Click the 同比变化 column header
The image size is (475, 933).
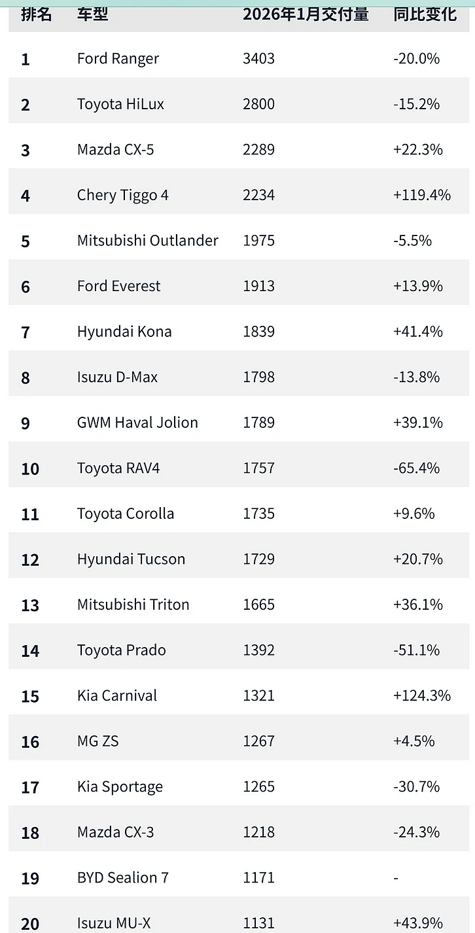tap(425, 14)
